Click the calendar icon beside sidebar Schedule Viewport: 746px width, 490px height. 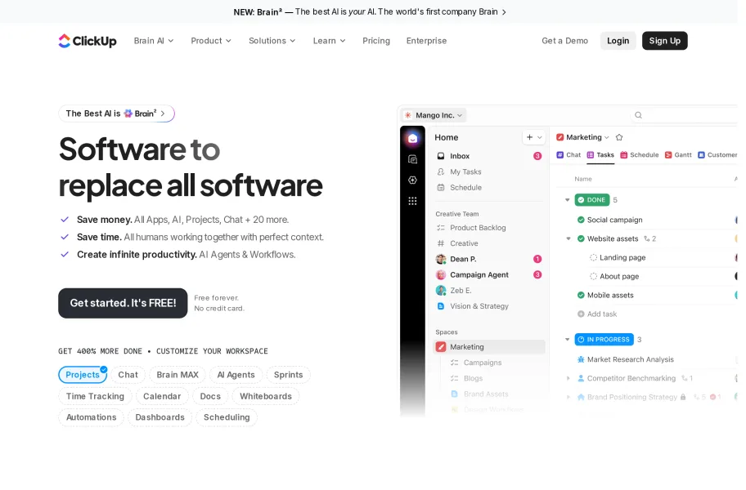pos(441,188)
